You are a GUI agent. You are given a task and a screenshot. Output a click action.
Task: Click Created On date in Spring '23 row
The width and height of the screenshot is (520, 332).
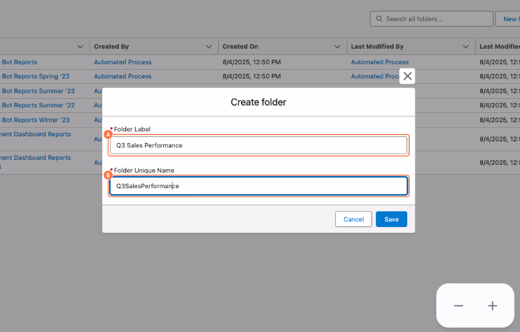252,77
